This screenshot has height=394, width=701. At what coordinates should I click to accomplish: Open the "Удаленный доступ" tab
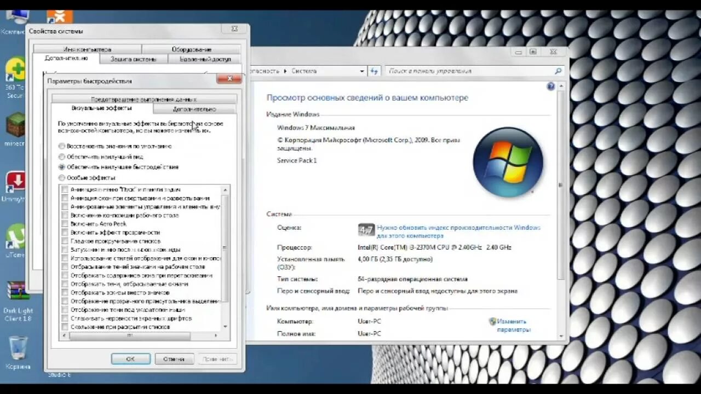(205, 59)
